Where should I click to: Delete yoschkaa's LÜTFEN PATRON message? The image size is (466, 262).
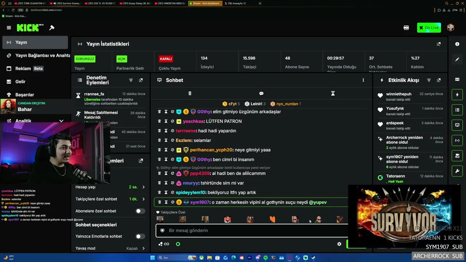[159, 121]
